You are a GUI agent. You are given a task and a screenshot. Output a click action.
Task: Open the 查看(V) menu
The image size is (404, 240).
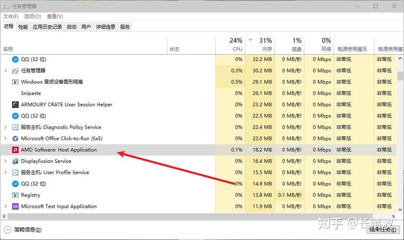tap(55, 16)
